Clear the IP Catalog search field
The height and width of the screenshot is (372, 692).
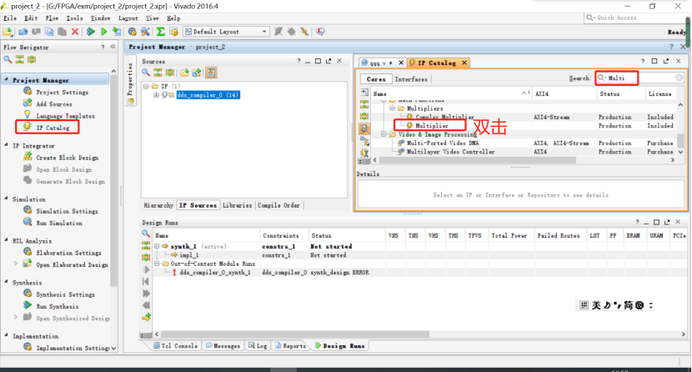(x=679, y=78)
